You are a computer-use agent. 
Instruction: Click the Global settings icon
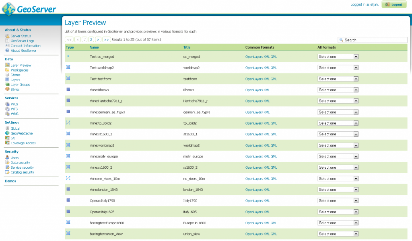point(7,128)
